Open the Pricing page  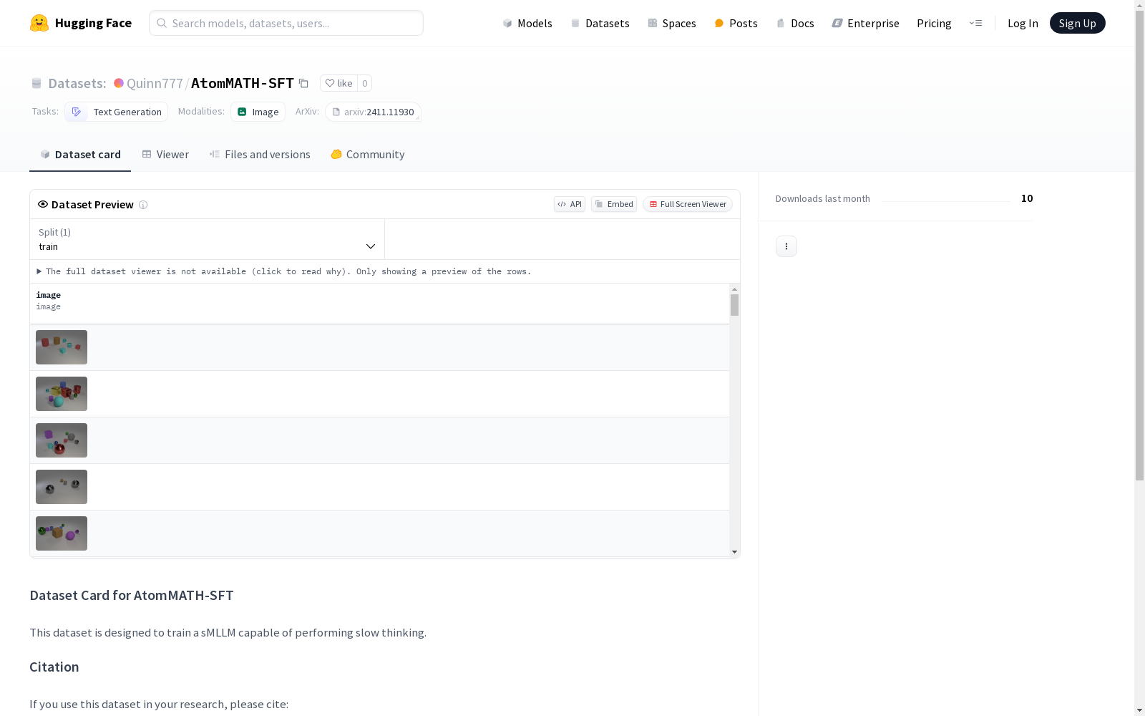[x=934, y=23]
